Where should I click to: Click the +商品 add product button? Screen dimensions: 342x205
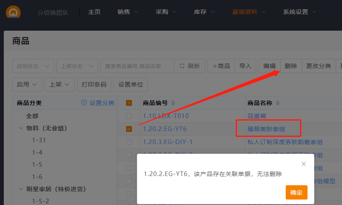pos(221,66)
